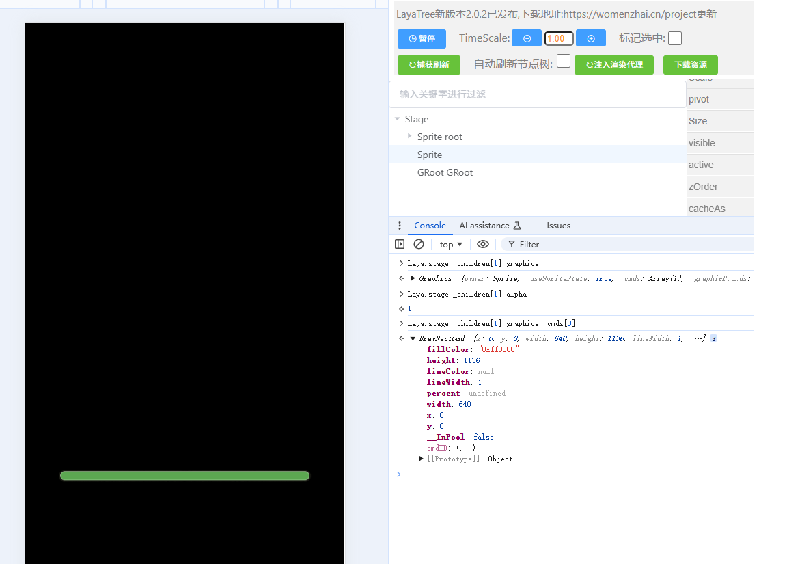The image size is (787, 564).
Task: Expand the Sprite root node
Action: [410, 136]
